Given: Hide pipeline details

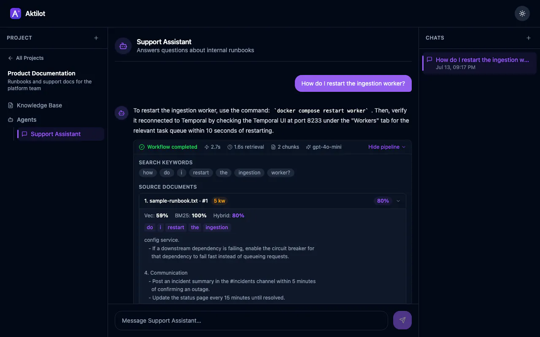Looking at the screenshot, I should point(387,147).
